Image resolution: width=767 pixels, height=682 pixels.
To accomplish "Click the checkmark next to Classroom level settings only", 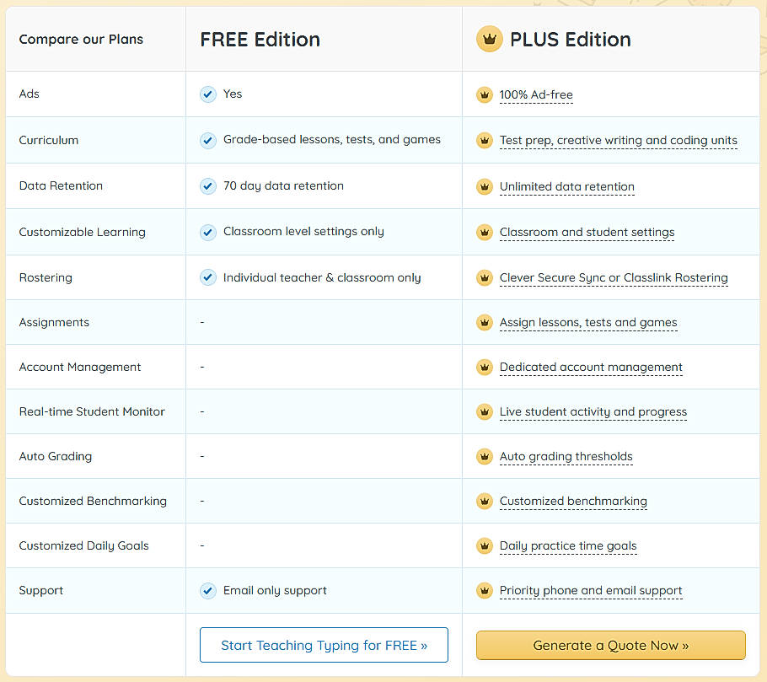I will pos(208,232).
